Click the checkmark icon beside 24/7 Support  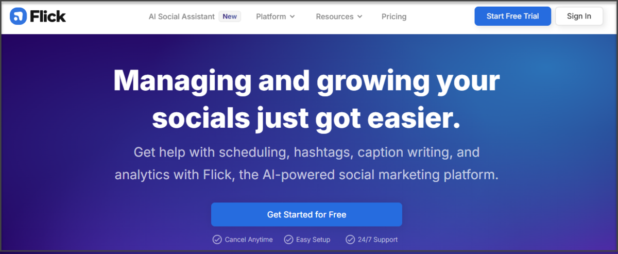[350, 240]
